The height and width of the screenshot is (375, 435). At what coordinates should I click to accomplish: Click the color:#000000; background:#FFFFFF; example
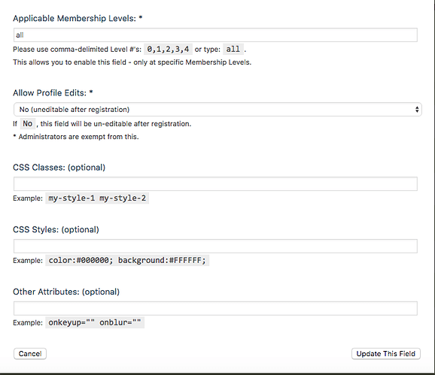pyautogui.click(x=127, y=260)
